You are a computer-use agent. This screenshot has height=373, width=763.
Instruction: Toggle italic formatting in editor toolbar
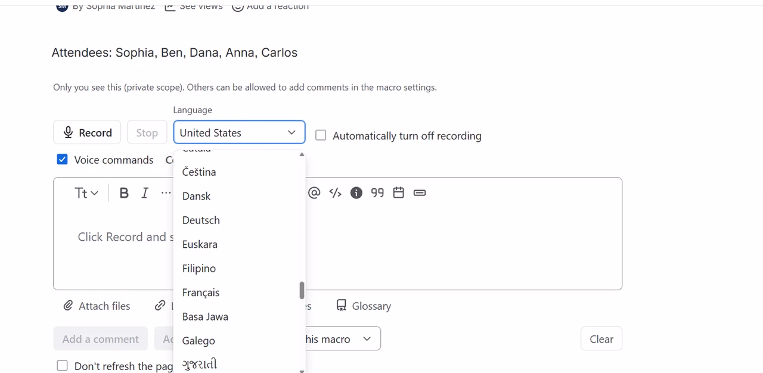[x=145, y=193]
